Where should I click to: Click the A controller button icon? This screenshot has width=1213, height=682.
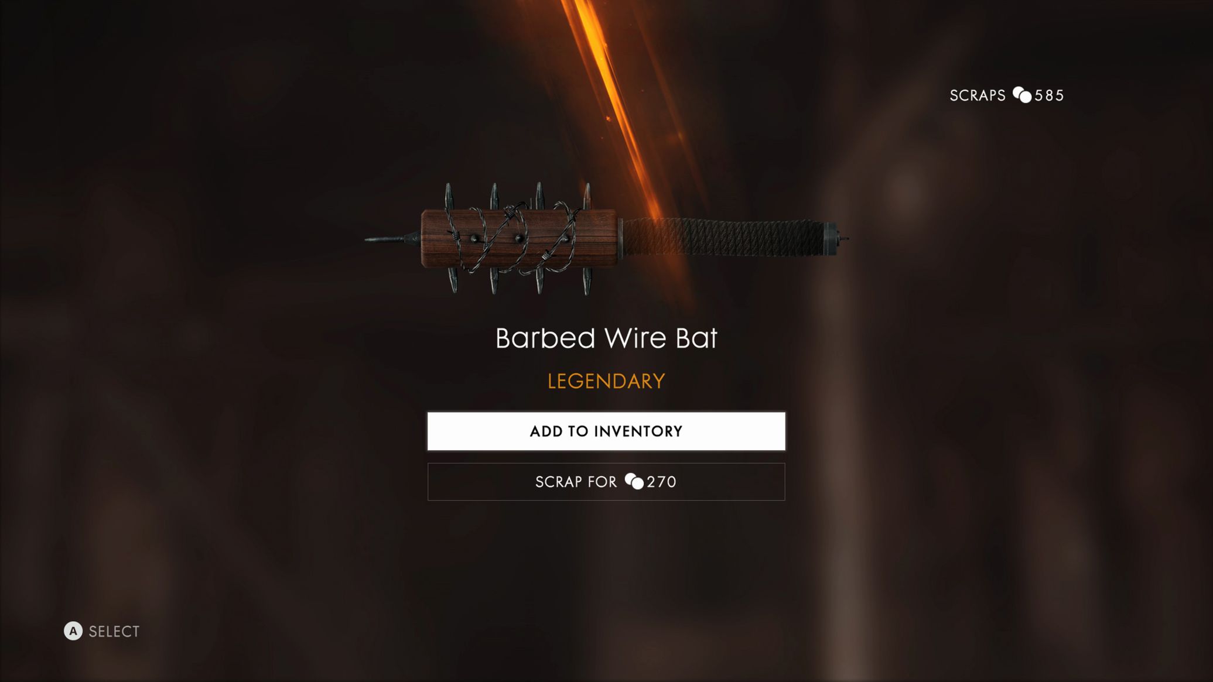[x=73, y=630]
